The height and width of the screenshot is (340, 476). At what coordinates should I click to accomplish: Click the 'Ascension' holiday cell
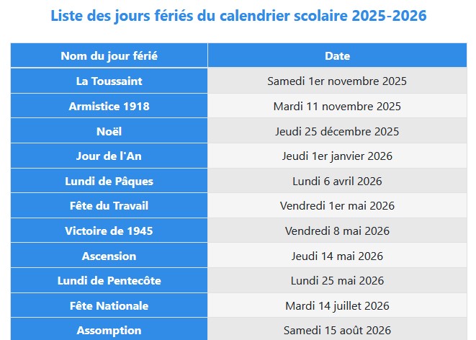[x=109, y=256]
